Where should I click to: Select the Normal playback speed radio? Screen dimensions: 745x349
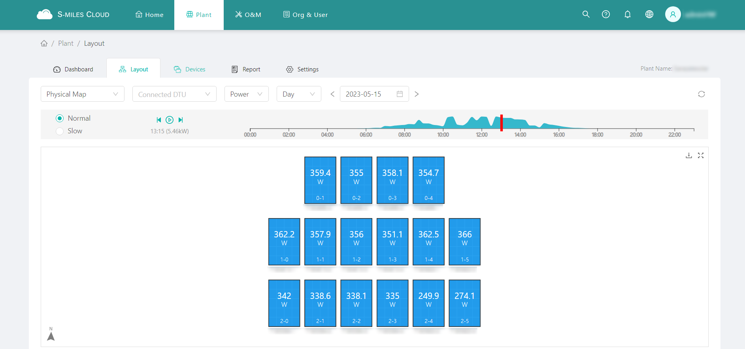tap(60, 118)
